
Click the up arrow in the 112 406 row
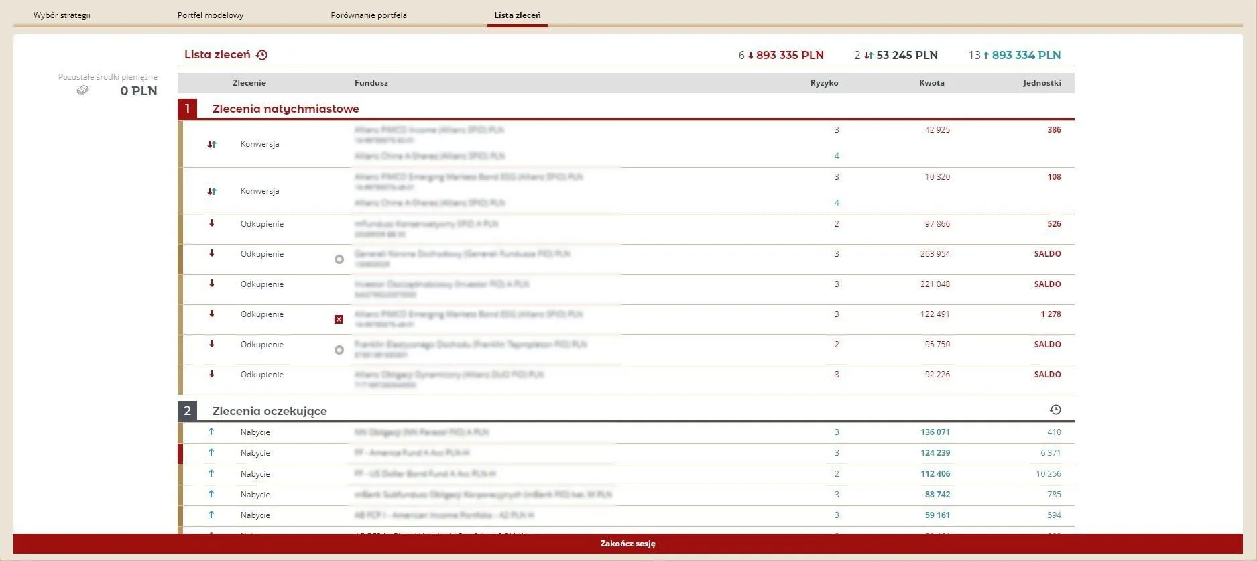[x=211, y=473]
